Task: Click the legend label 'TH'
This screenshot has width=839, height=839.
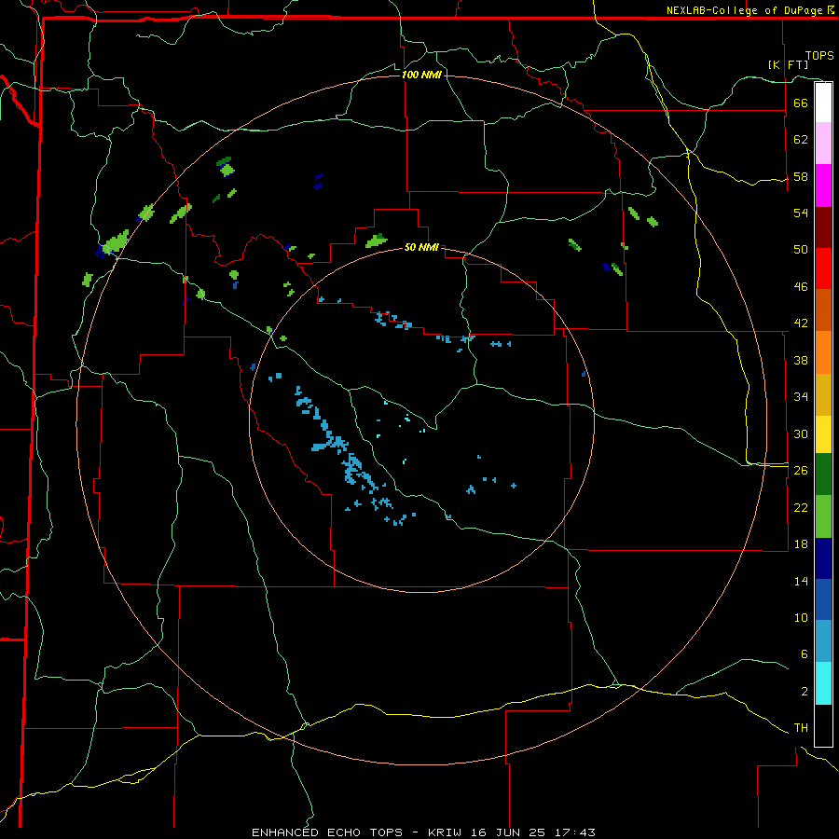Action: (801, 728)
